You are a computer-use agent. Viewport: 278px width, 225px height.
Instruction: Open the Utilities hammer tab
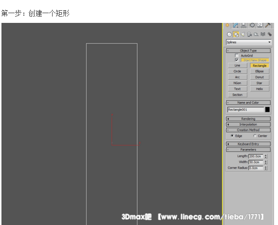(268, 25)
